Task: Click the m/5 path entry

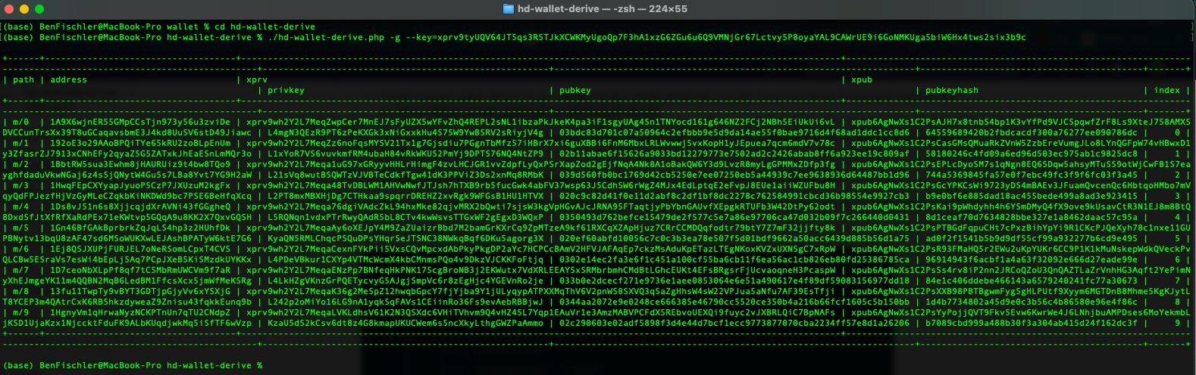Action: [21, 228]
